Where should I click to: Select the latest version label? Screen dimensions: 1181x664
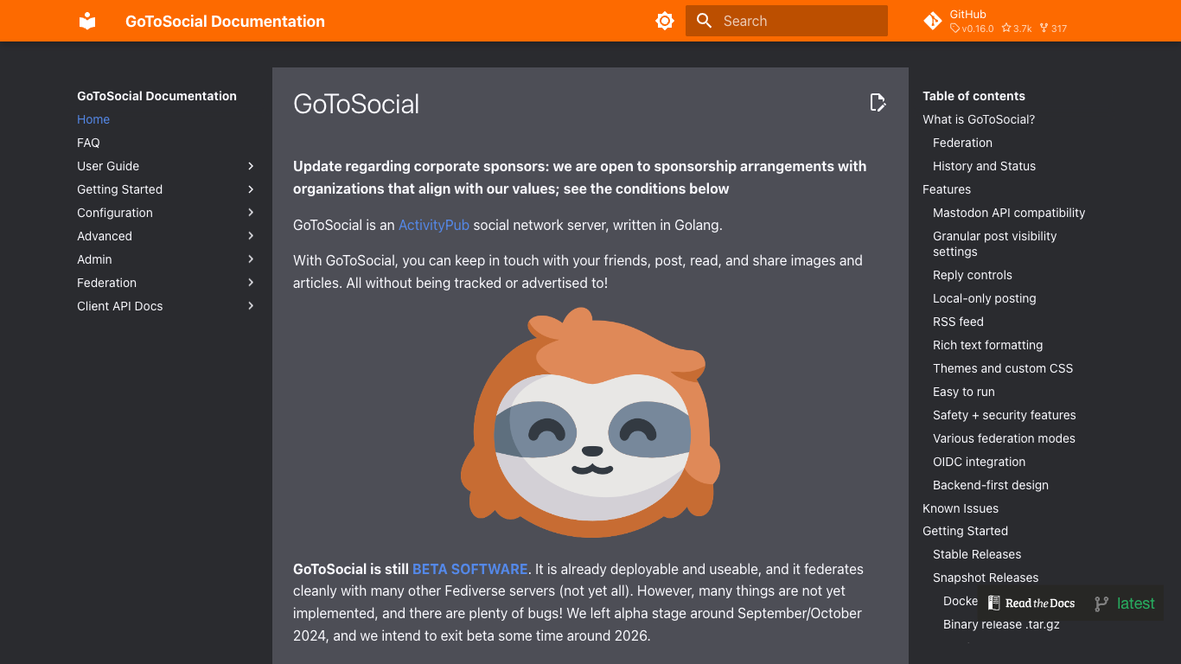(x=1135, y=603)
